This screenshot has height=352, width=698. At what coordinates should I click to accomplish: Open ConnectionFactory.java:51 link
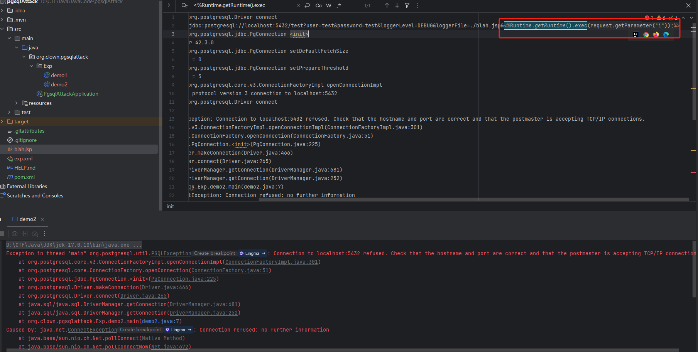pyautogui.click(x=230, y=270)
